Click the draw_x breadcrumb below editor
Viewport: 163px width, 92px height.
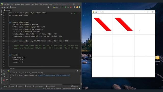(12, 68)
